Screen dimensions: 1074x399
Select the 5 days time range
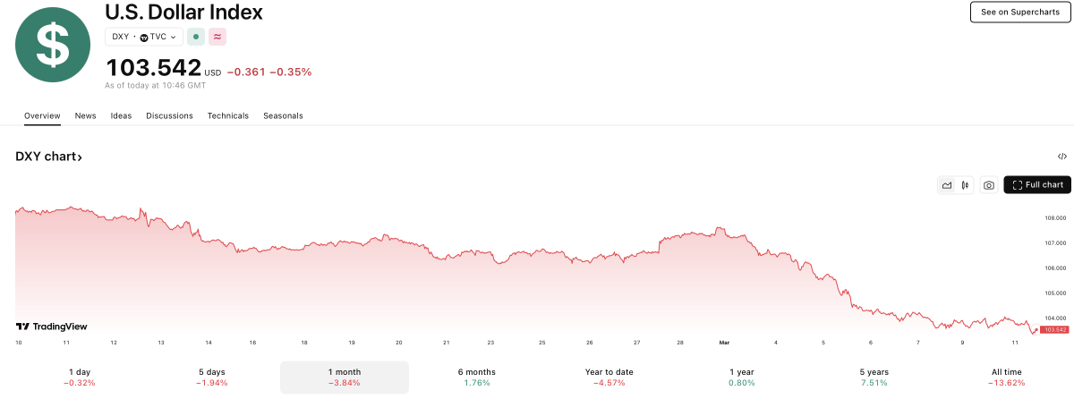click(x=212, y=377)
